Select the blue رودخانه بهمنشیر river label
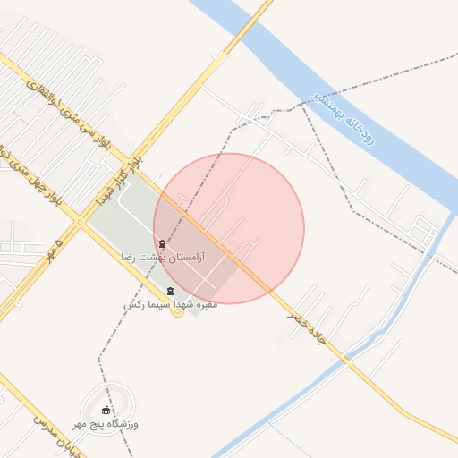The image size is (458, 458). coord(343,118)
